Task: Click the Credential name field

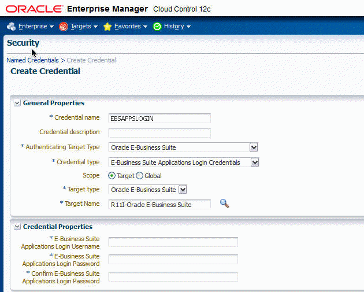Action: tap(159, 119)
